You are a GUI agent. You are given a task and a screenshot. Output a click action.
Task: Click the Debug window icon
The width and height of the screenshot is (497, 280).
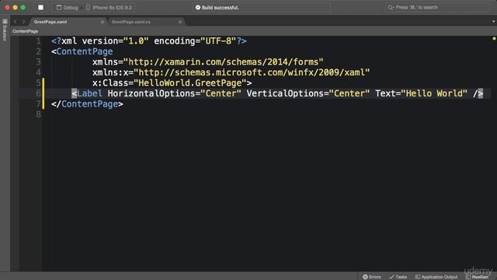pyautogui.click(x=59, y=7)
